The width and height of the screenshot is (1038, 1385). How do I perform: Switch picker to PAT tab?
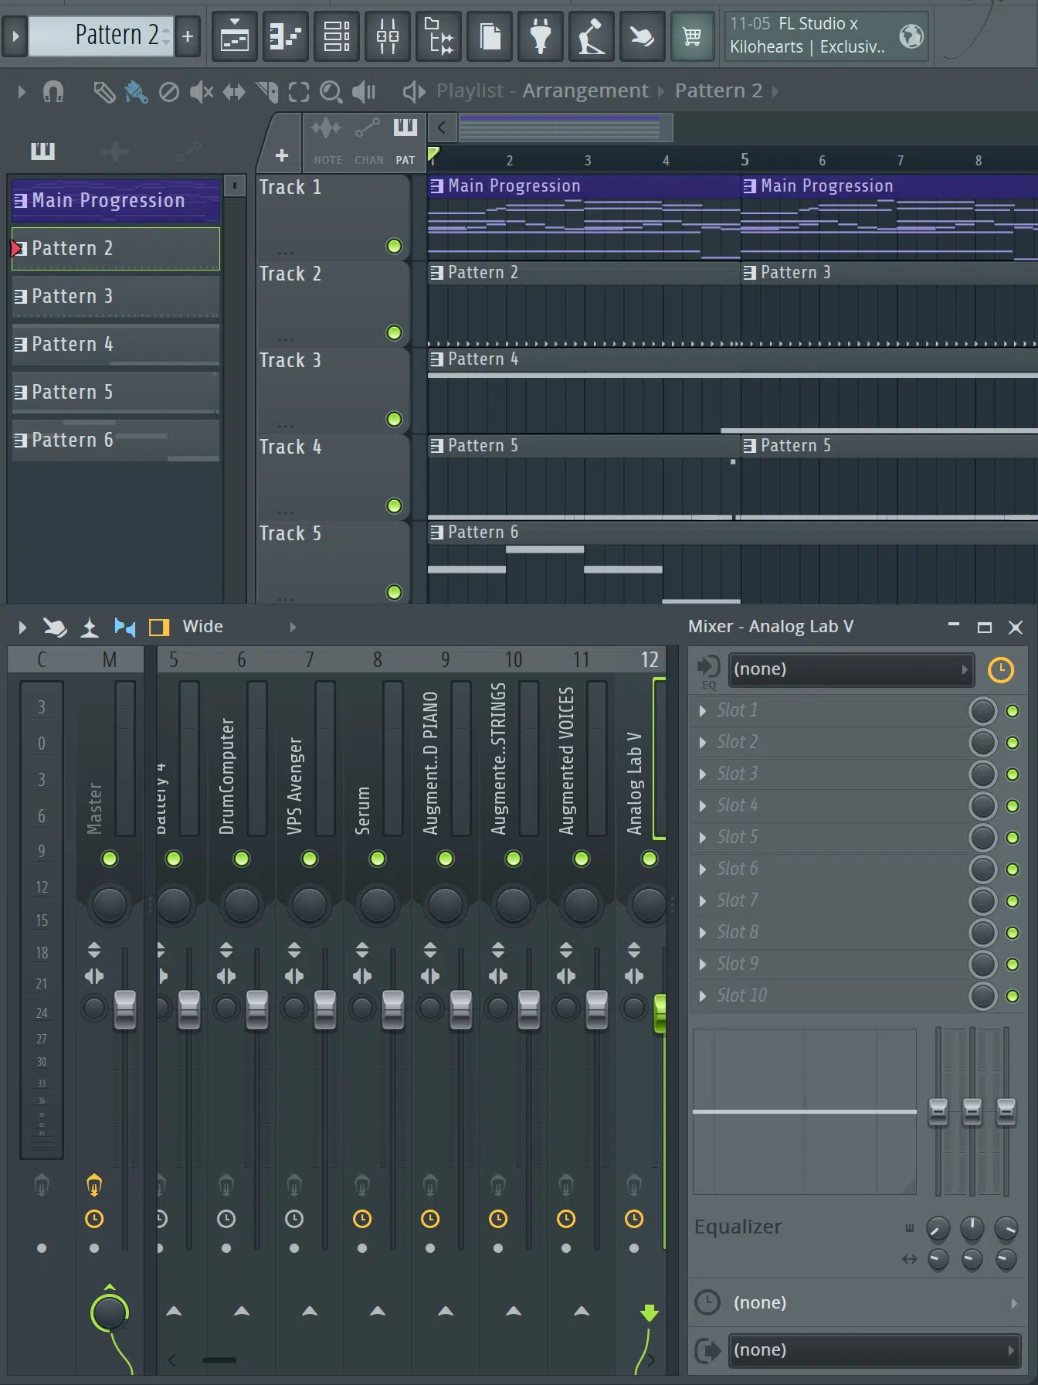point(405,140)
